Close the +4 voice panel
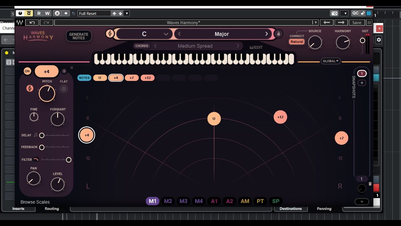 pyautogui.click(x=72, y=67)
